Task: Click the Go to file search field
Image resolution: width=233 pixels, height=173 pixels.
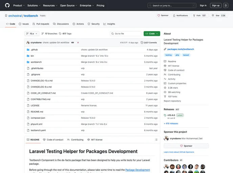Action: pyautogui.click(x=126, y=34)
